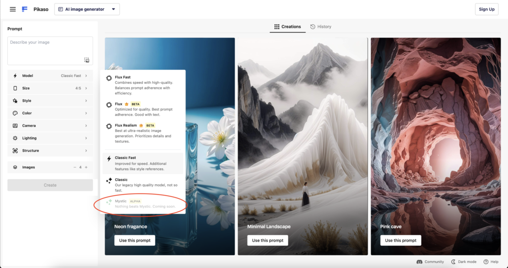
Task: Click the Creations grid icon
Action: coord(277,27)
